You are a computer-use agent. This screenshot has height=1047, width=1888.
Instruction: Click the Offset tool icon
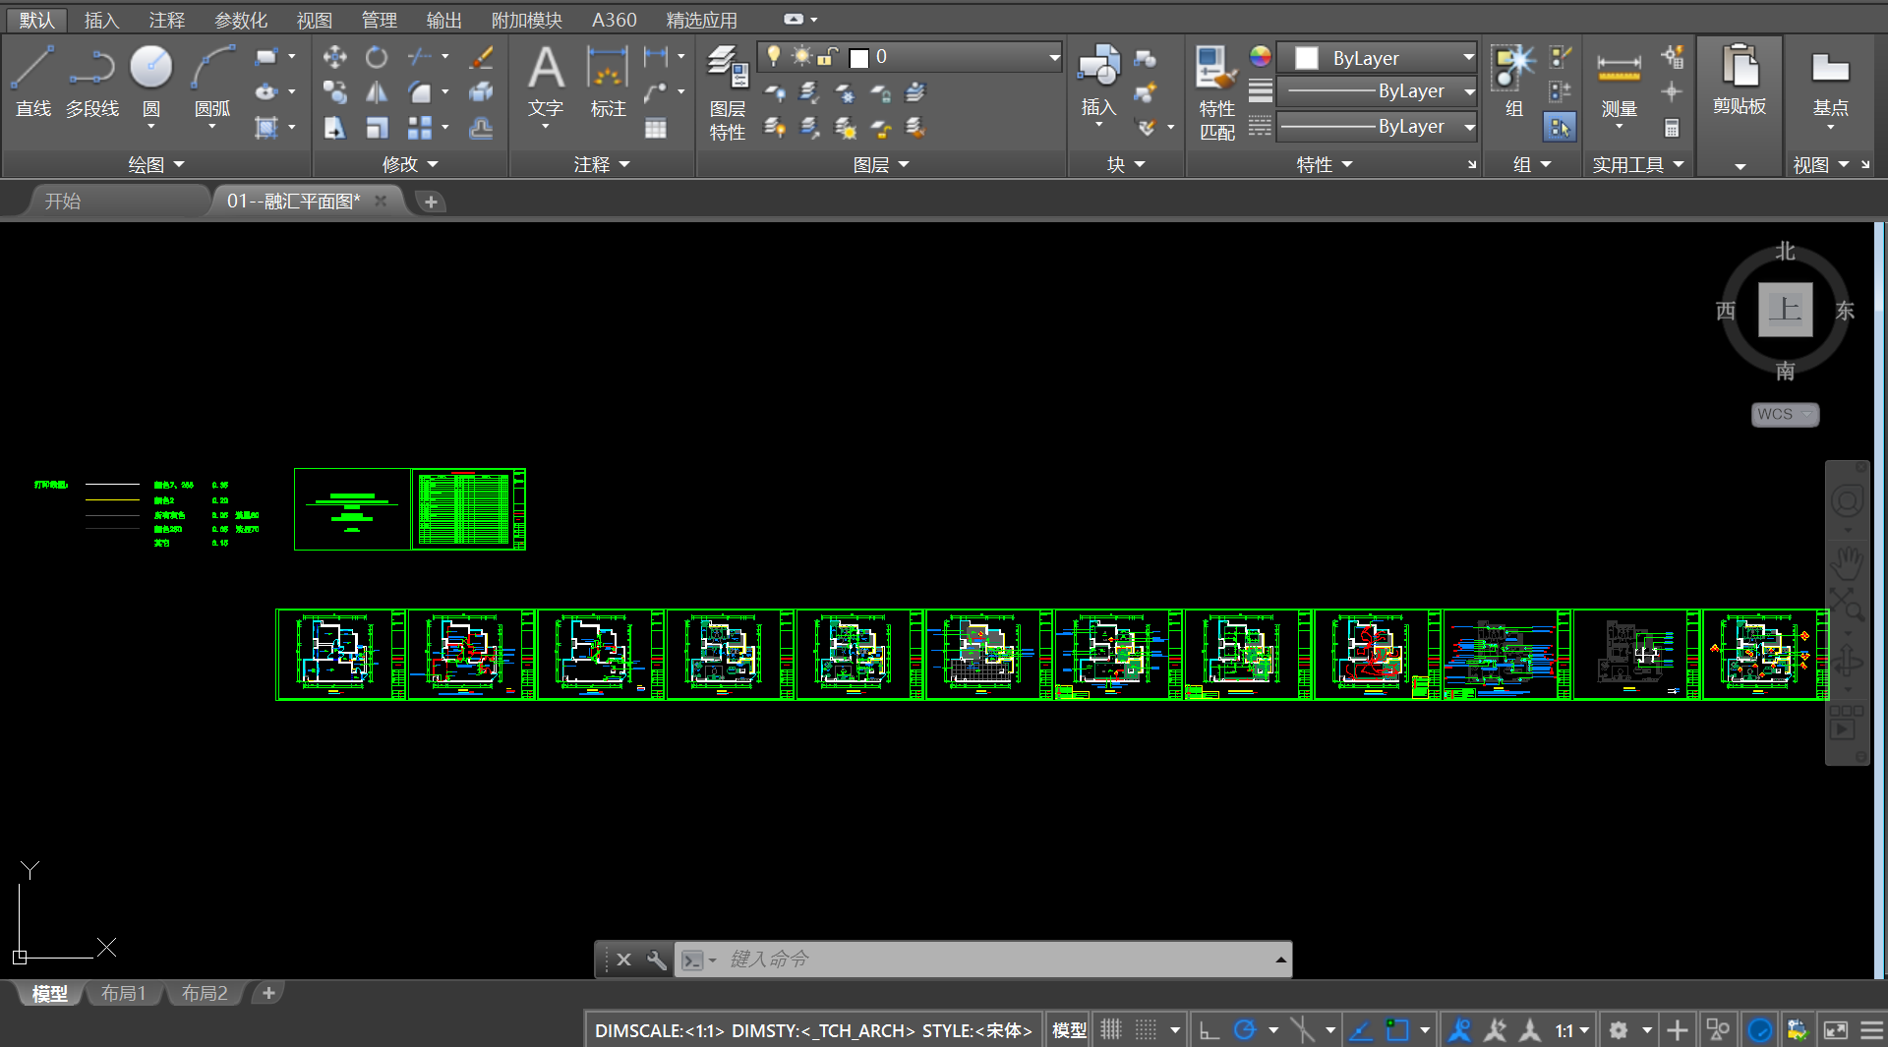(x=481, y=128)
